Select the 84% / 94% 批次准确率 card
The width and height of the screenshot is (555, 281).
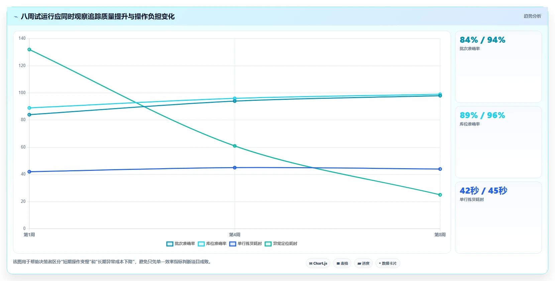click(x=498, y=67)
